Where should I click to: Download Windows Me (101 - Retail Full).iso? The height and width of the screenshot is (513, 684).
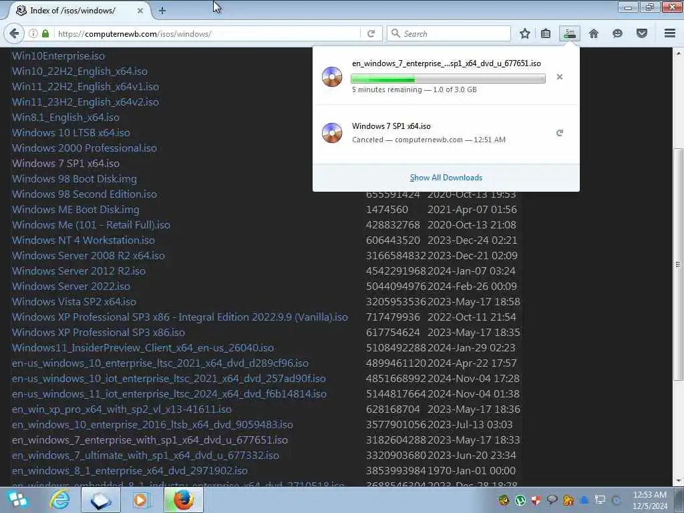pyautogui.click(x=91, y=224)
